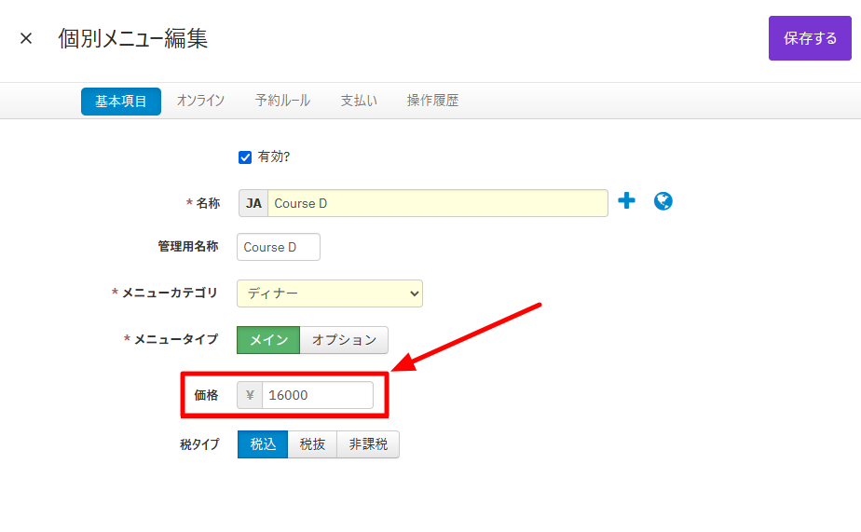Click the 名称 field containing Course D
Screen dimensions: 861x532
coord(438,203)
